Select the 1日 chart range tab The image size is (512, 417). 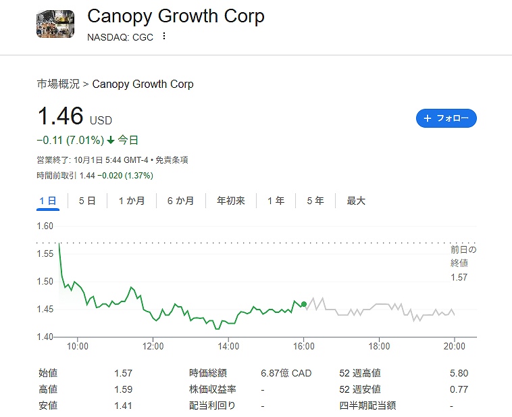point(47,201)
